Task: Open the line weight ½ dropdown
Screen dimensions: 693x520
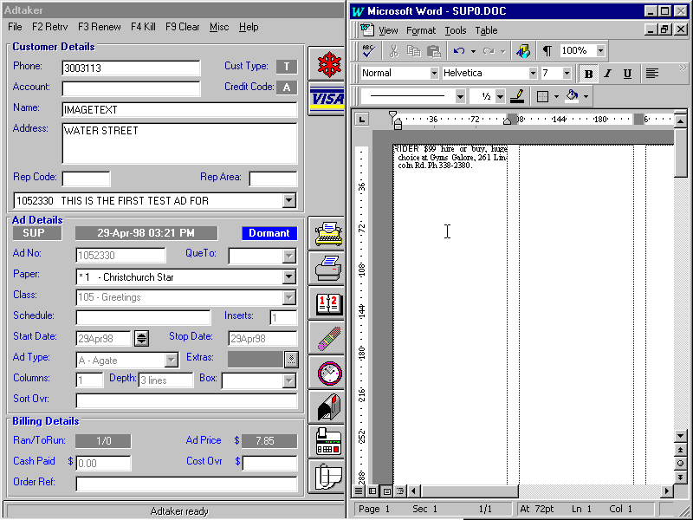Action: click(500, 96)
